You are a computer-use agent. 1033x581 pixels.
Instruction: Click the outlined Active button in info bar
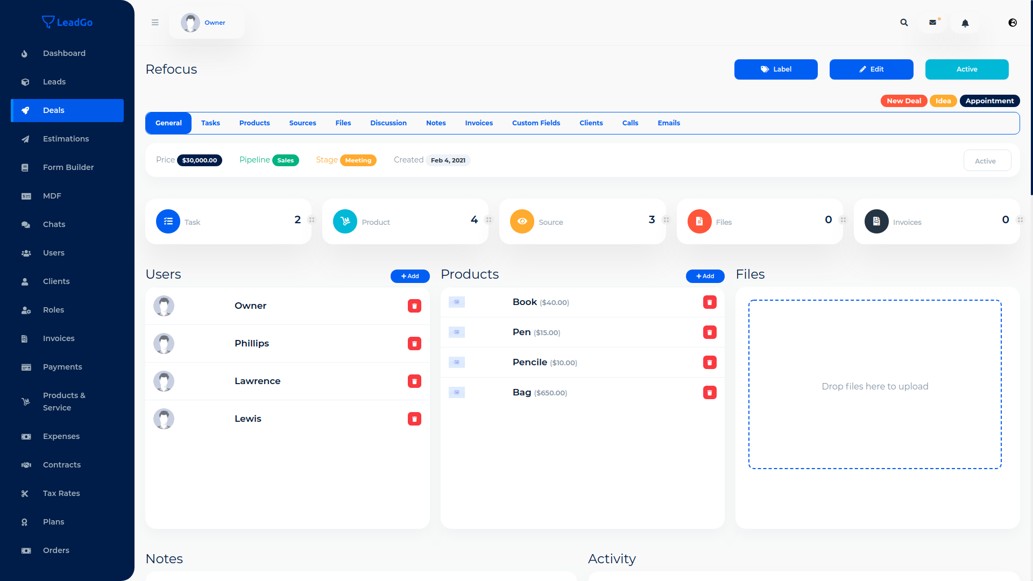point(987,160)
